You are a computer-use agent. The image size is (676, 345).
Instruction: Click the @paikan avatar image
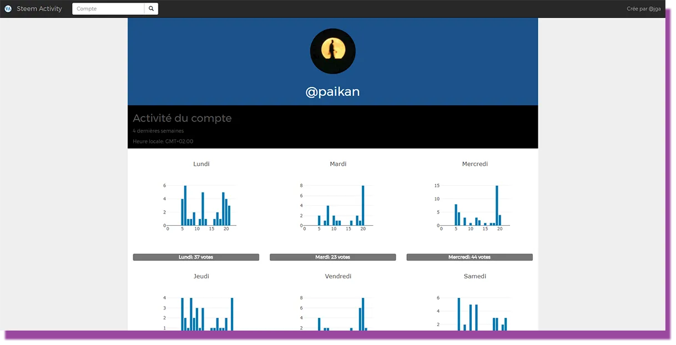click(332, 51)
